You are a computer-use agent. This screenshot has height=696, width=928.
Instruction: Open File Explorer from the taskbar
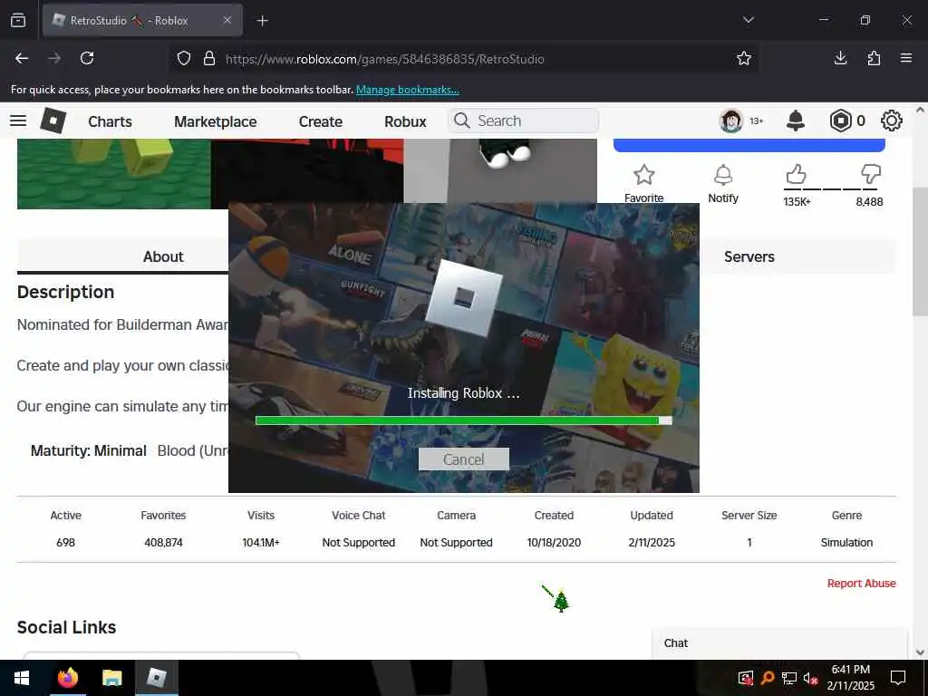[x=111, y=678]
